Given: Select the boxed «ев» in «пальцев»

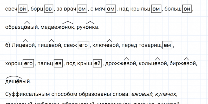Looking at the screenshot, I should tap(58, 63).
